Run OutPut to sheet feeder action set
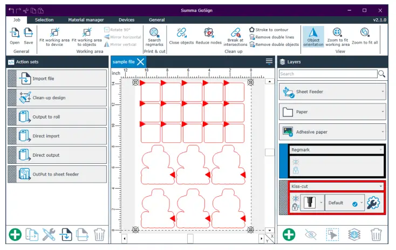Viewport: 396px width, 250px height. coord(57,174)
